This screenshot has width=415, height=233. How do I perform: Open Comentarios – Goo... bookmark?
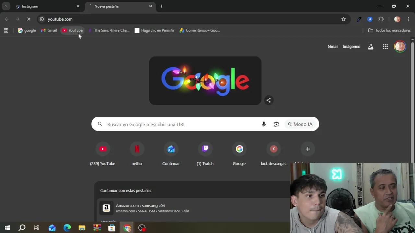[x=200, y=30]
